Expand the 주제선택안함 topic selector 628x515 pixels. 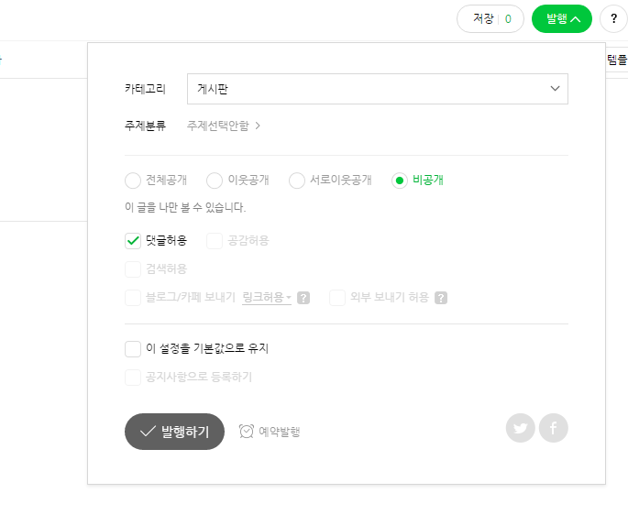(x=224, y=126)
